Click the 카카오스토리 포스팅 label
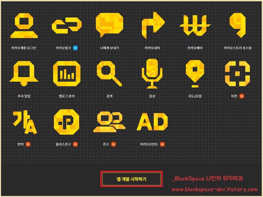Image resolution: width=263 pixels, height=197 pixels. (x=237, y=48)
